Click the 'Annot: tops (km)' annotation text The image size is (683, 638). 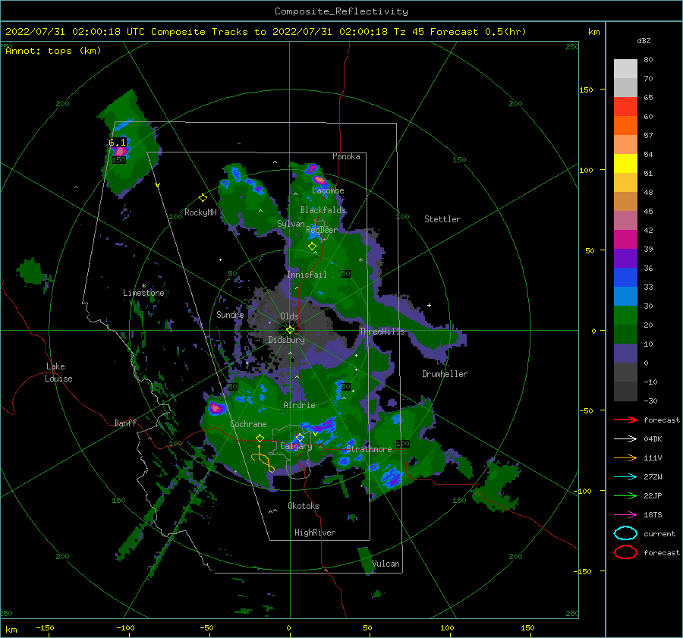(x=53, y=51)
